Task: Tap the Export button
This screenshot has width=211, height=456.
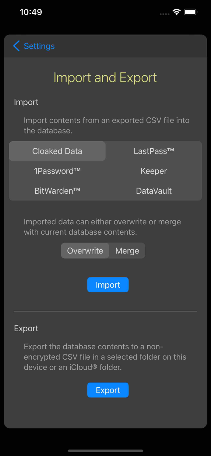Action: (108, 390)
